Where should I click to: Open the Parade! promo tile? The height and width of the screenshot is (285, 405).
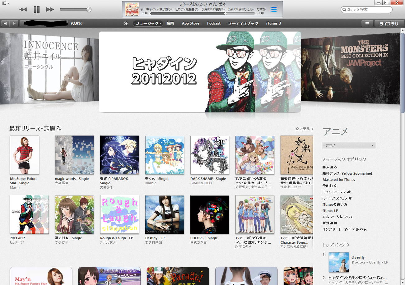click(x=178, y=276)
